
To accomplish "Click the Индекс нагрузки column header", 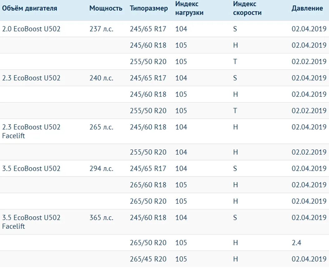I will coord(189,8).
